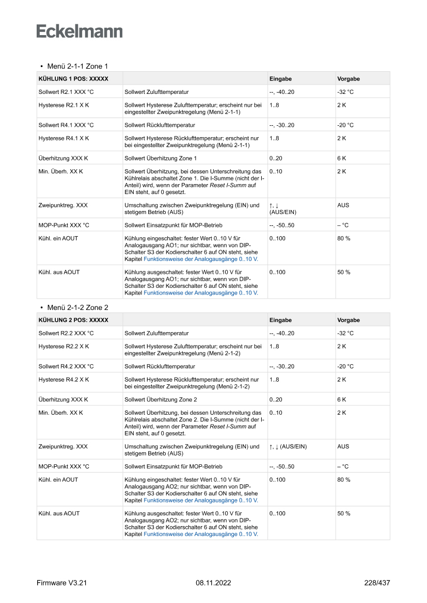
Task: Select the 'Sollwert R4.1 XXX °C' parameter cell
Action: click(x=66, y=125)
